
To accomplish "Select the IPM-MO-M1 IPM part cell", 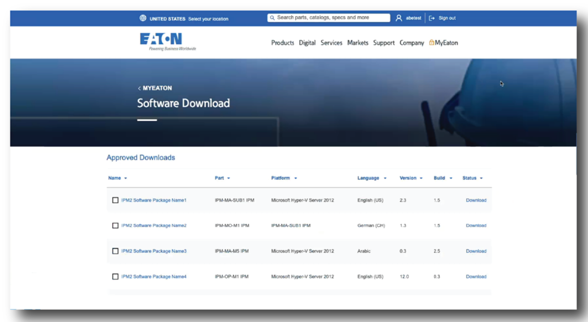I will coord(232,226).
